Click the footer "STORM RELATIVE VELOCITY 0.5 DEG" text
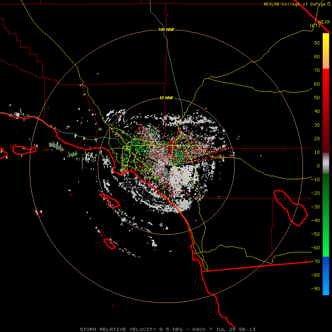 click(x=131, y=329)
